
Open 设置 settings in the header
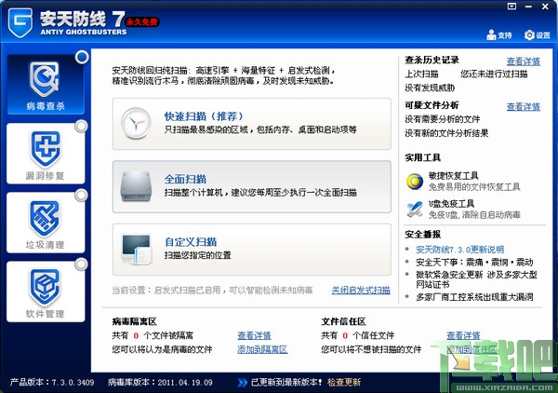537,34
